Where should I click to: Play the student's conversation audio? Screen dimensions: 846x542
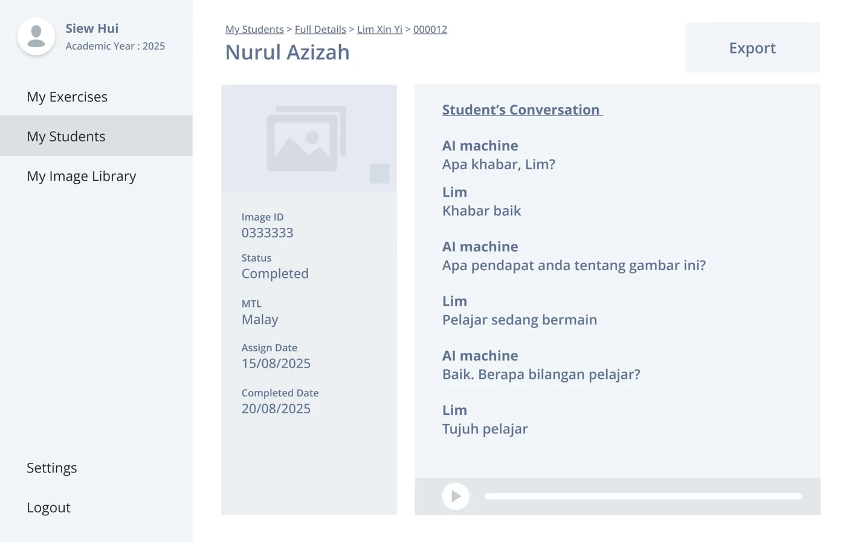tap(456, 496)
